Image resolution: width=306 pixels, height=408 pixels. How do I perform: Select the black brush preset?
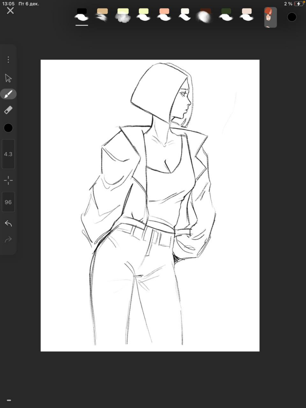coord(82,15)
